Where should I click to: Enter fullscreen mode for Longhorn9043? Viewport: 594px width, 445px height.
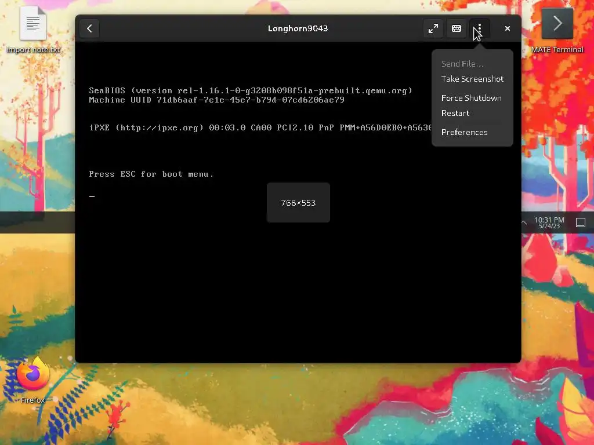(x=433, y=28)
